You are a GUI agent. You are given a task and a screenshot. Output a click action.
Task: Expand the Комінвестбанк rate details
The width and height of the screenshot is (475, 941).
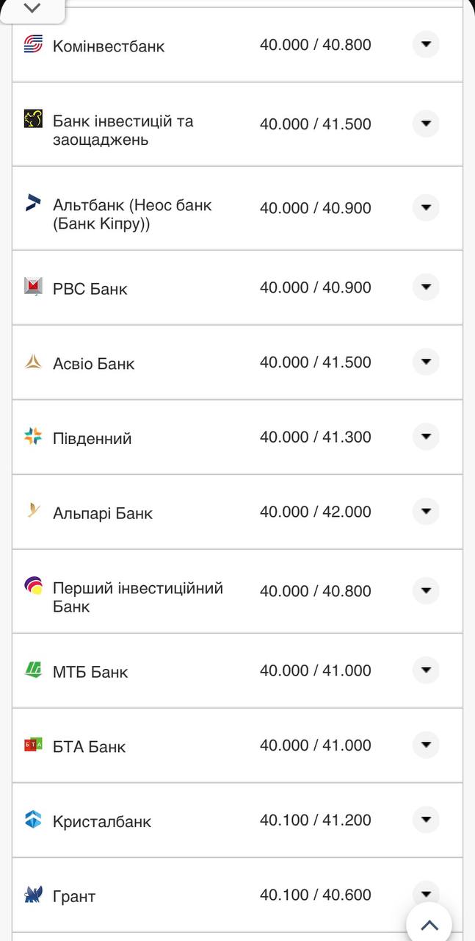pos(426,45)
